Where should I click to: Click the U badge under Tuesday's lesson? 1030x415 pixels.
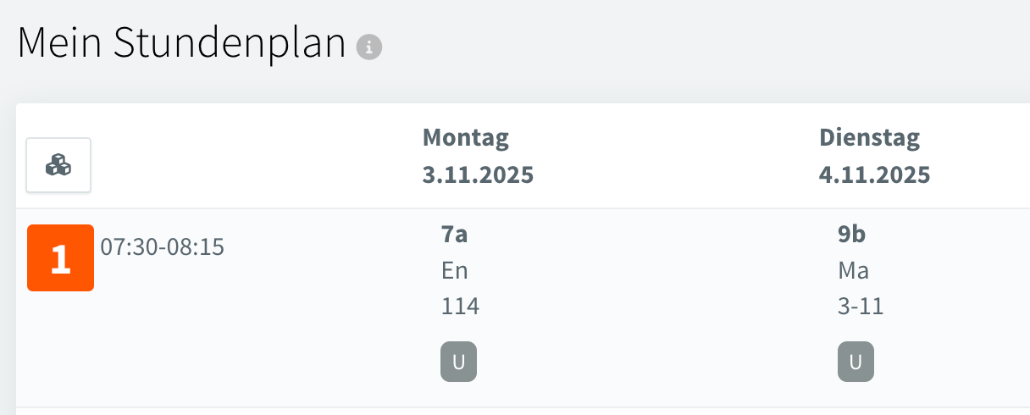coord(856,362)
